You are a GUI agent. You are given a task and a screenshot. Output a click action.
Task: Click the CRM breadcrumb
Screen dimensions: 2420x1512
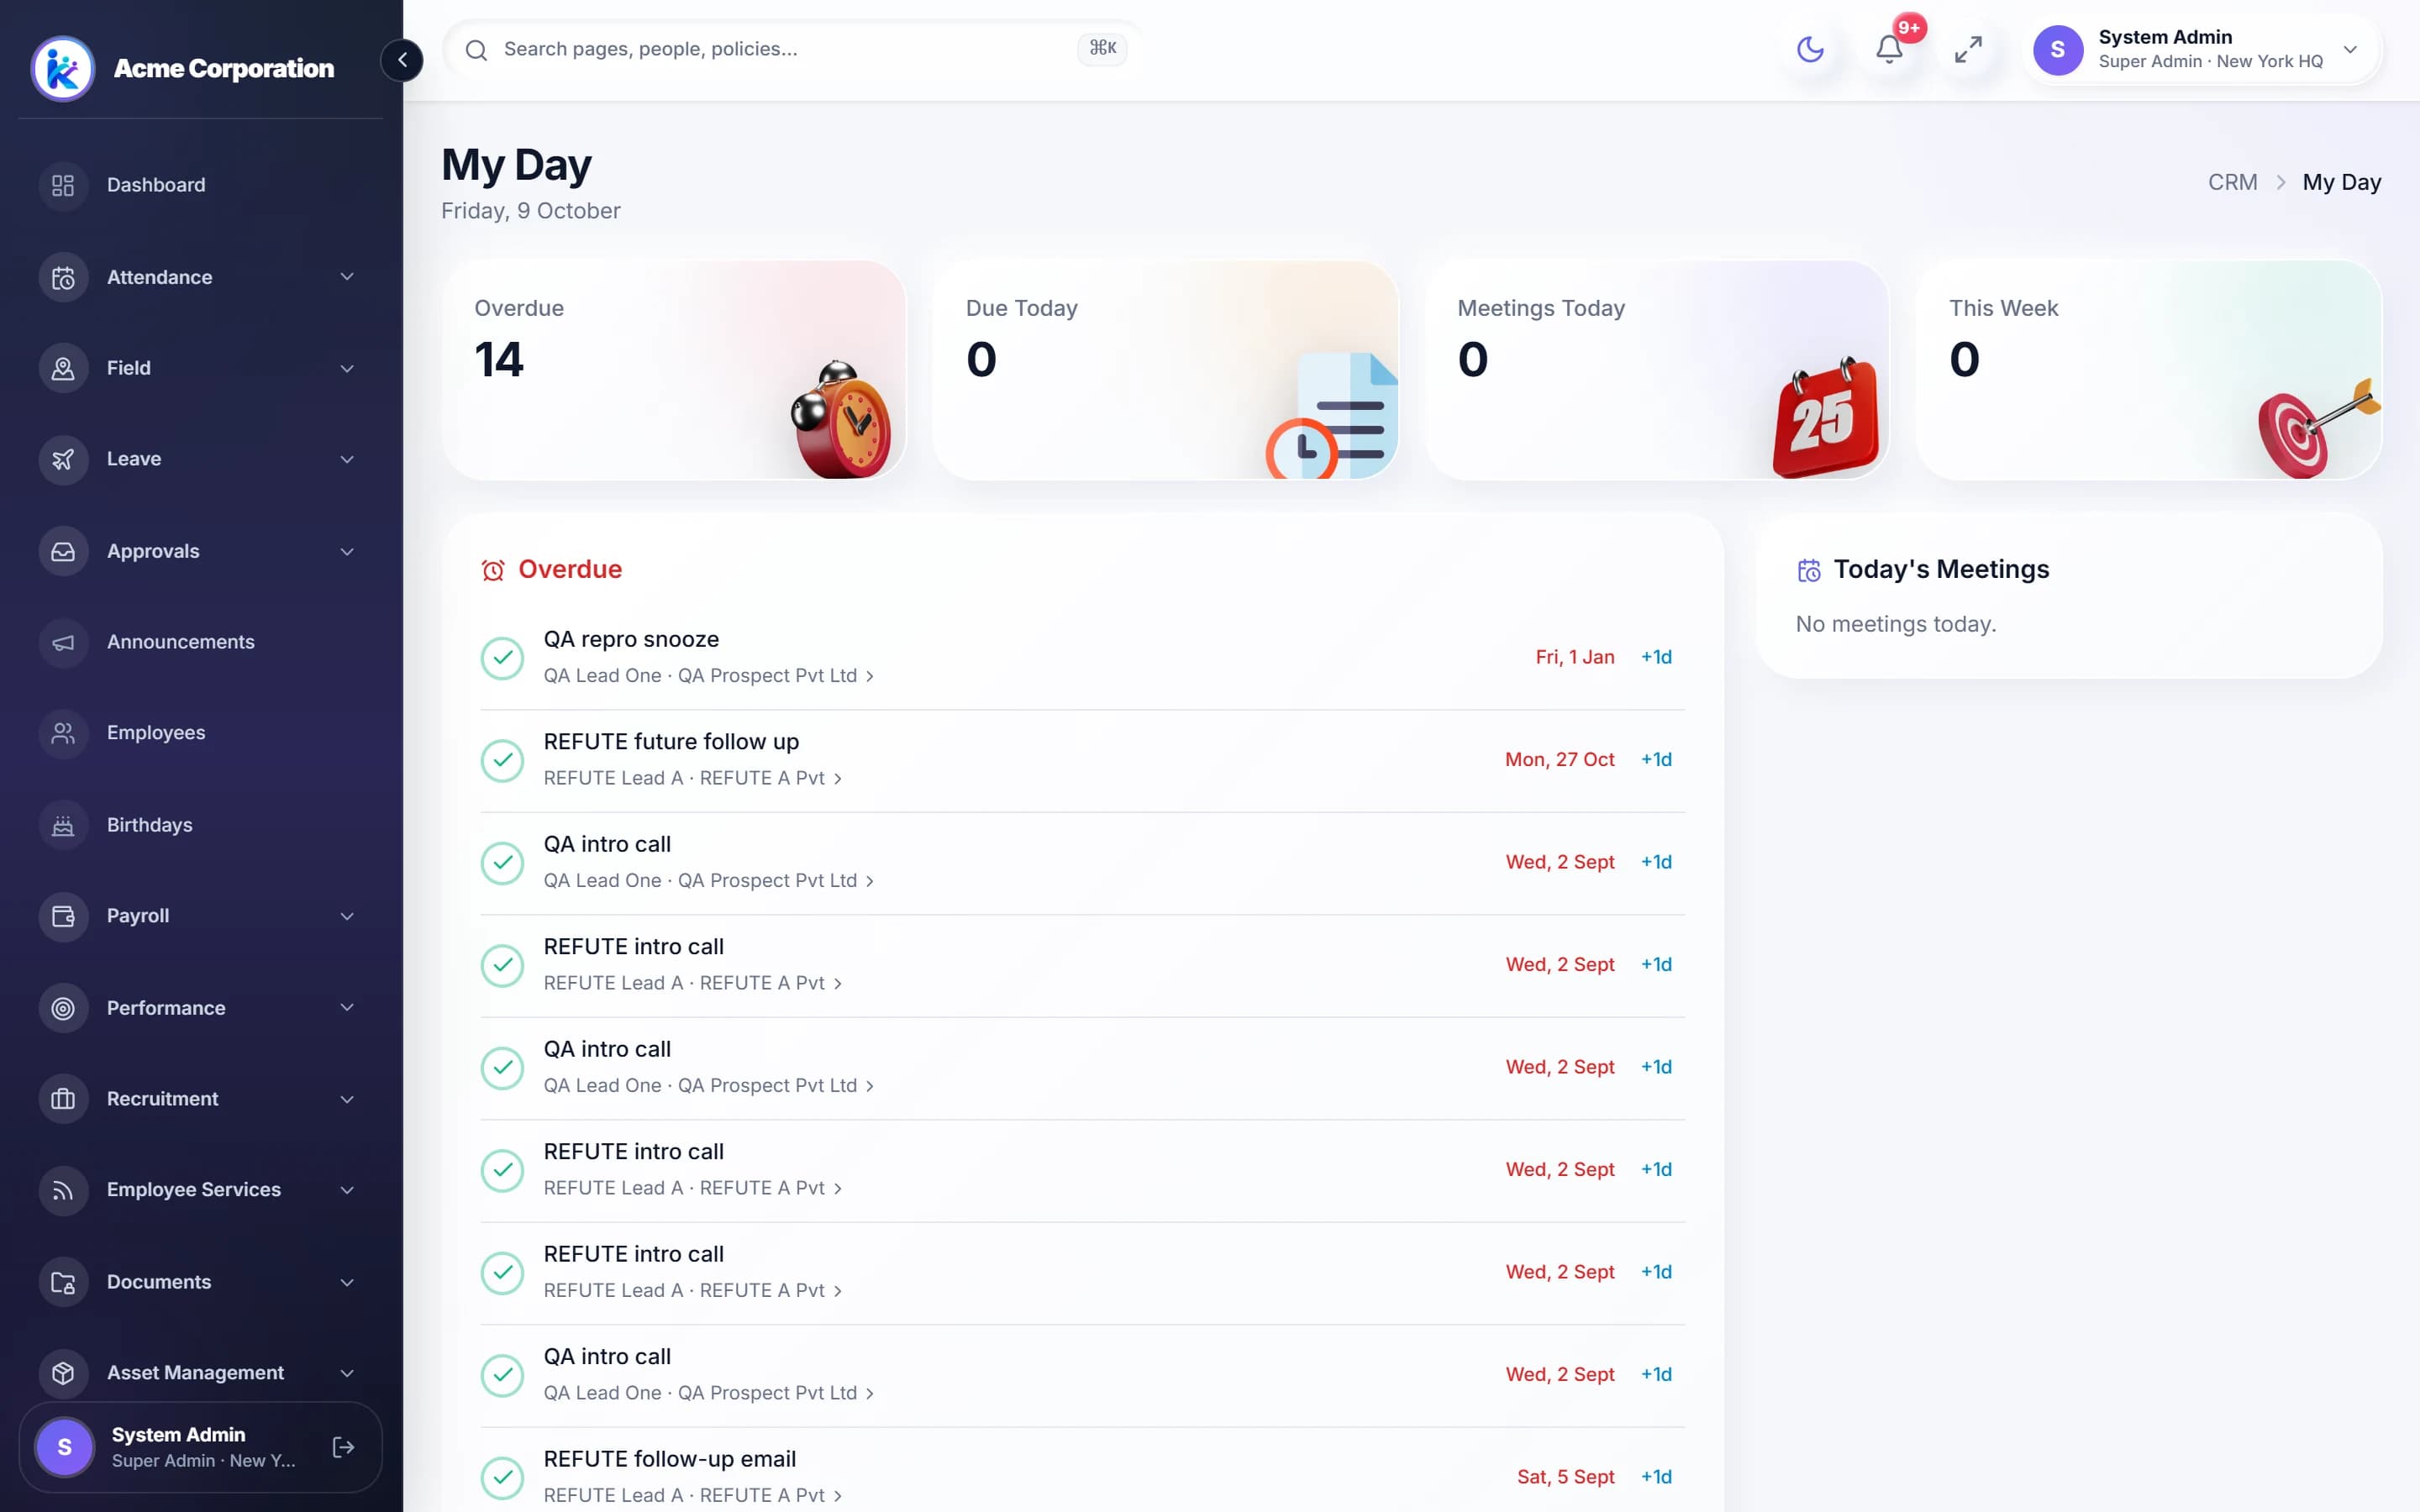(x=2232, y=182)
